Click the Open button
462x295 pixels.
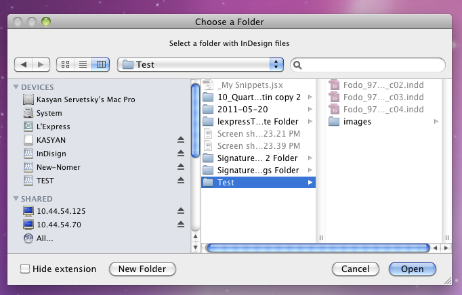412,269
